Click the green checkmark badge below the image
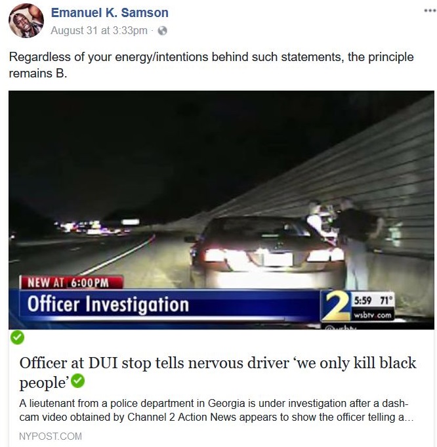437x447 pixels. [x=18, y=337]
